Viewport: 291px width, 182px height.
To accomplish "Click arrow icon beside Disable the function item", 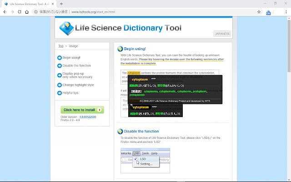I will coord(60,66).
